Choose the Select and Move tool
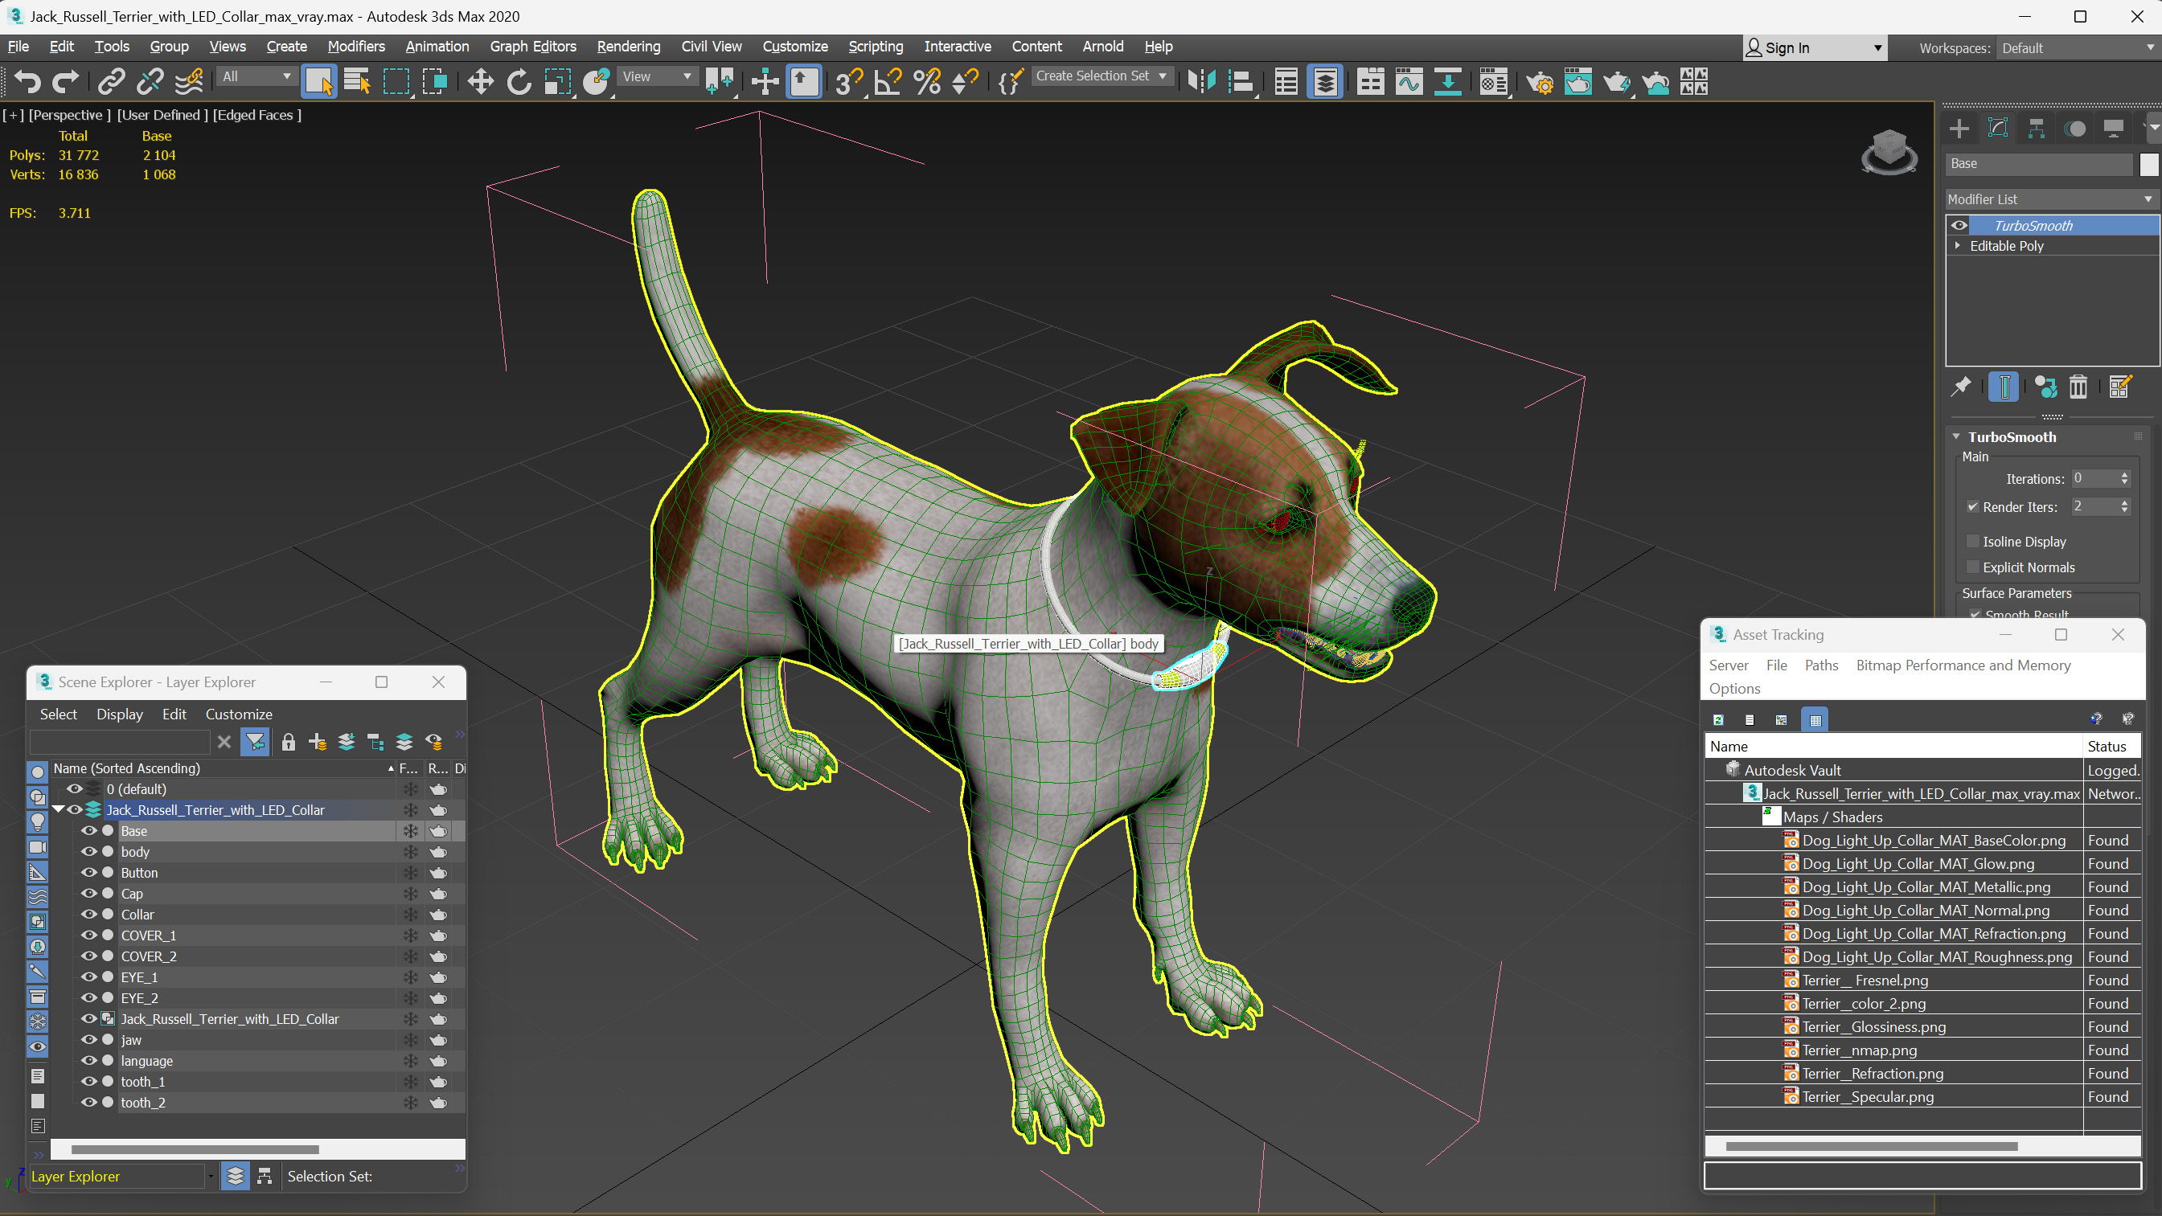The width and height of the screenshot is (2162, 1216). (x=480, y=81)
